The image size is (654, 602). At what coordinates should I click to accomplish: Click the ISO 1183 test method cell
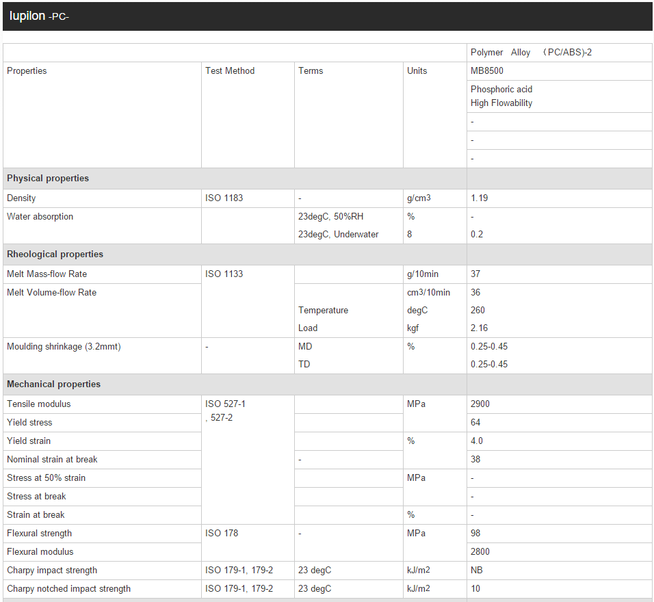tap(224, 198)
